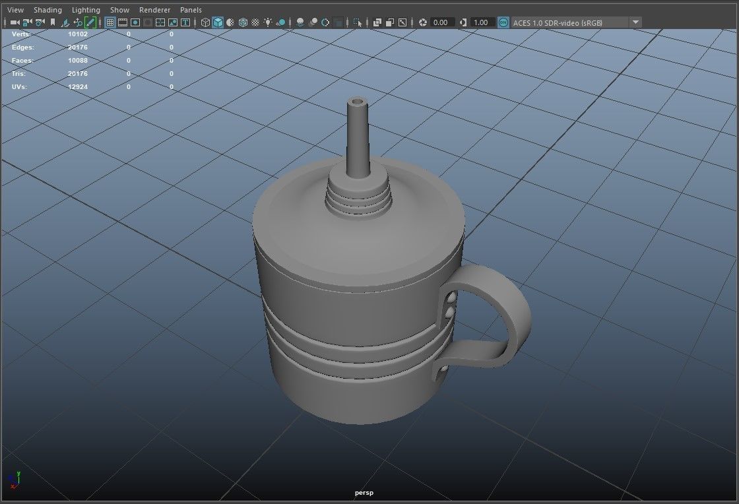Toggle the Multisample Anti-aliasing icon
739x504 pixels.
tap(325, 22)
